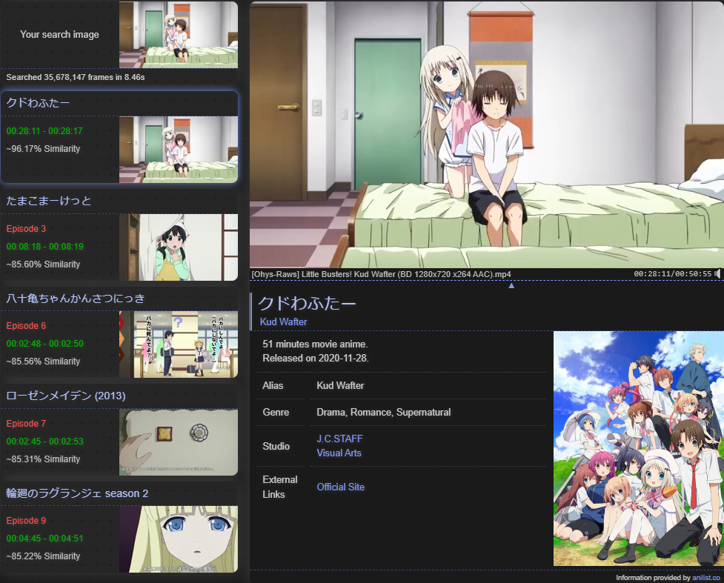Click the 00:02:45 - 00:02:53 timestamp
This screenshot has width=724, height=583.
[44, 442]
